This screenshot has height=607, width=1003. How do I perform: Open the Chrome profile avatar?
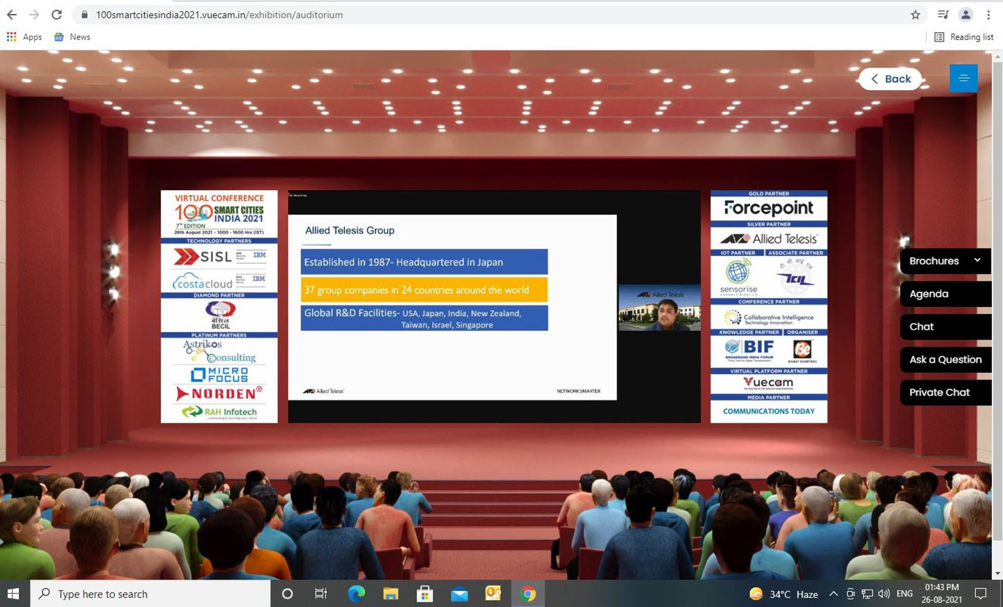pos(965,15)
